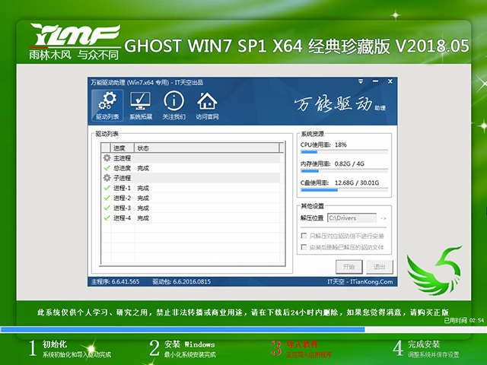
Task: Open the 系统拓展 system extension tab
Action: (x=140, y=105)
